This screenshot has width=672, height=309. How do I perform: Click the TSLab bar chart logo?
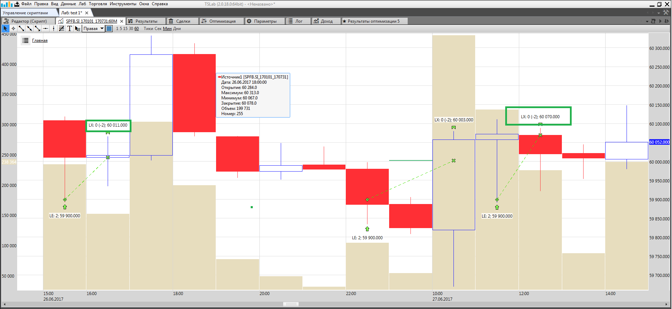[x=7, y=4]
